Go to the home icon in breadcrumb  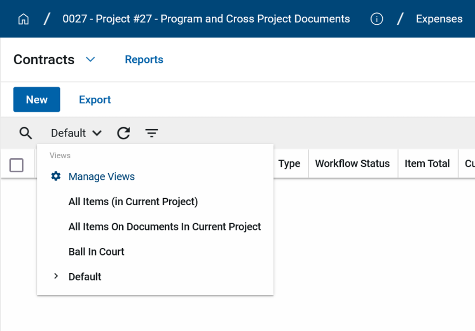(23, 19)
